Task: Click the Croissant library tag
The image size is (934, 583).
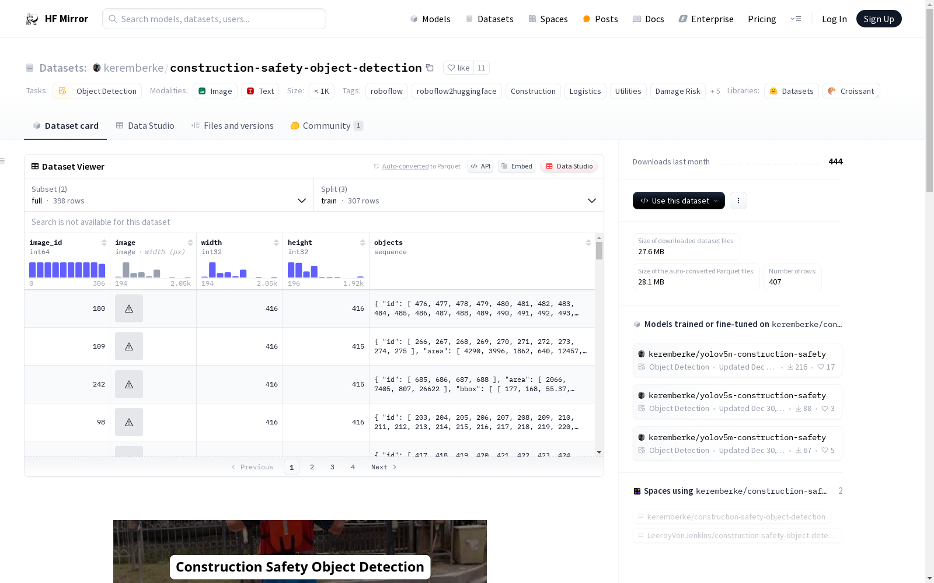Action: [851, 92]
